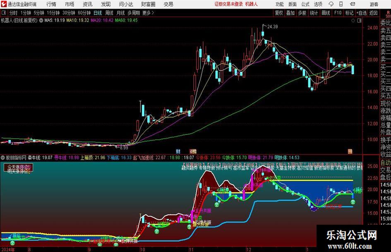Click MA10: 19.32 indicator value

coord(77,20)
